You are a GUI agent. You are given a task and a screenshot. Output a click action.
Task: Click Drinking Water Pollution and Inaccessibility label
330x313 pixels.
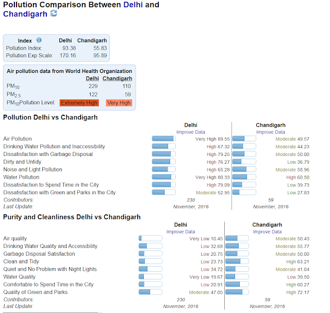(x=54, y=147)
